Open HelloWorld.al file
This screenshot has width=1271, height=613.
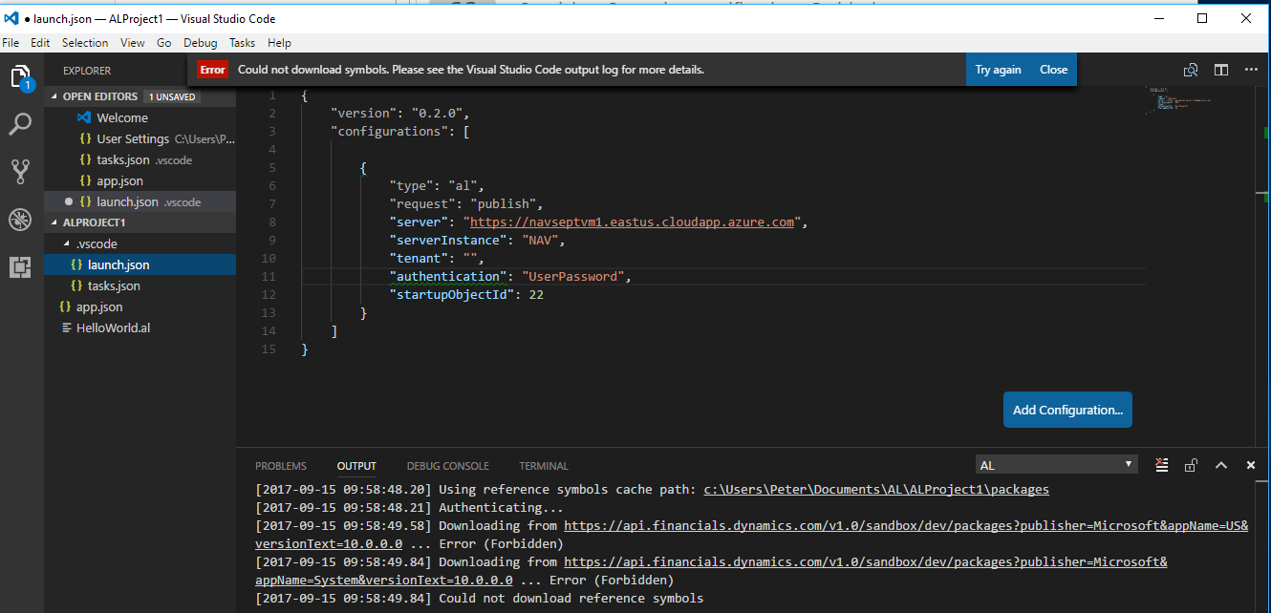click(x=140, y=328)
